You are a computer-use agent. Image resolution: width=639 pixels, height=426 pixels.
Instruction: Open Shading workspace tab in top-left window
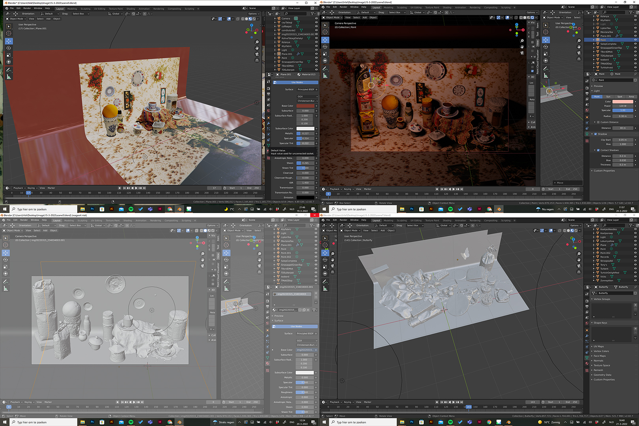coord(131,9)
